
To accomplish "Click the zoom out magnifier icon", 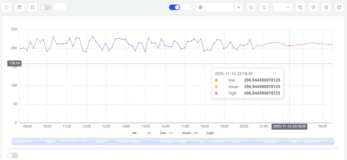I will 251,7.
